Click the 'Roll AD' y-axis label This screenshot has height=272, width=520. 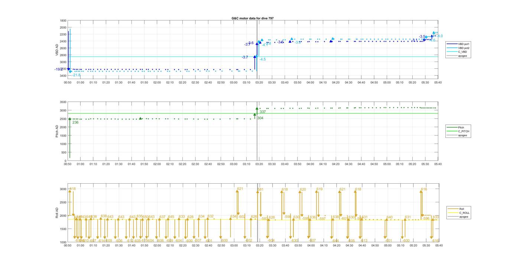(57, 213)
